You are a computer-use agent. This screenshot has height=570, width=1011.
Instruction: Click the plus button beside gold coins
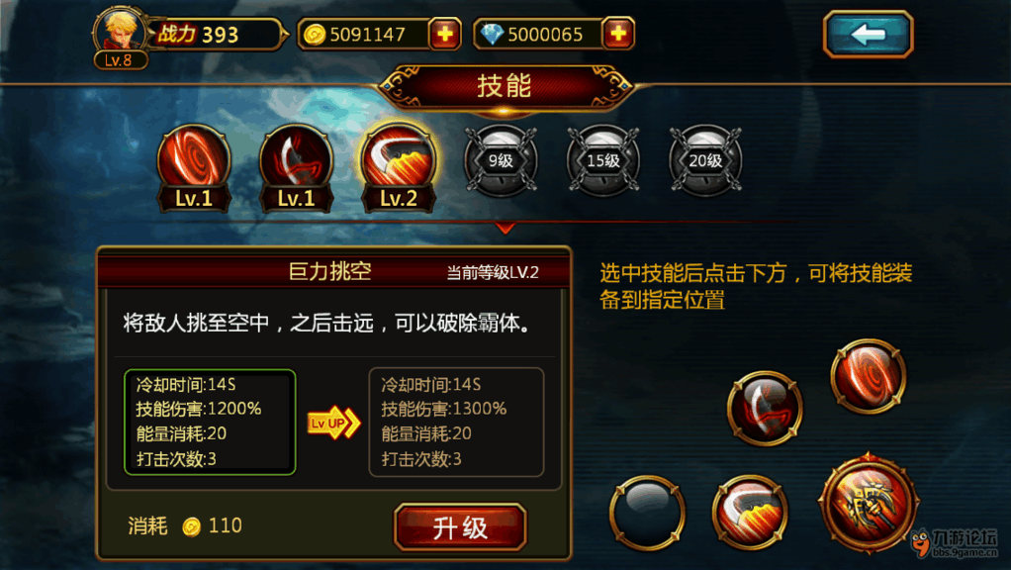445,34
